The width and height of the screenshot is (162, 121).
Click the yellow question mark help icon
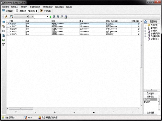click(x=41, y=11)
